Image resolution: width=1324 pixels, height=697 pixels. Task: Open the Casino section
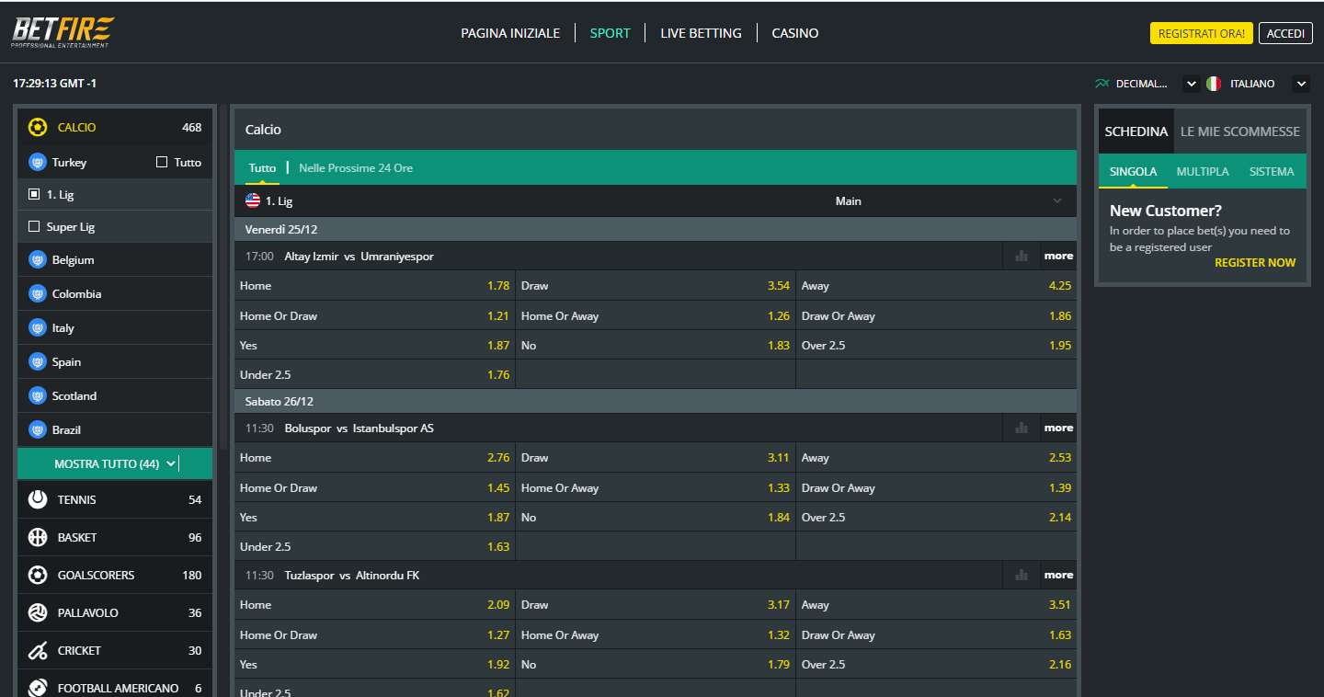795,33
